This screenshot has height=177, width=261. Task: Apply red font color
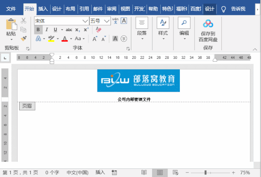pos(64,39)
